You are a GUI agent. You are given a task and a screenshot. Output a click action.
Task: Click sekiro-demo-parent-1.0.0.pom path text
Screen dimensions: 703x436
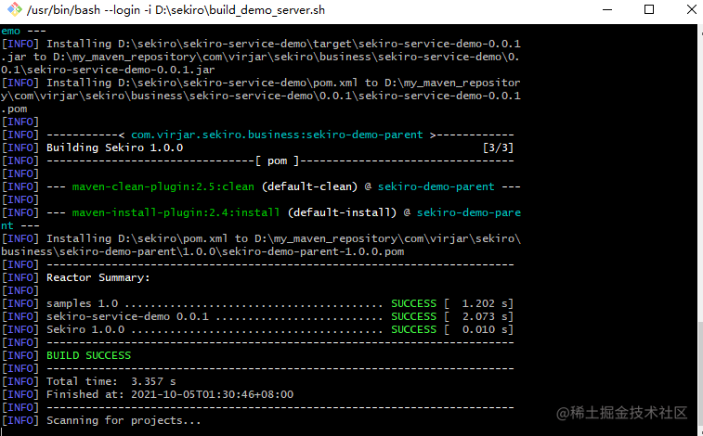pyautogui.click(x=312, y=251)
